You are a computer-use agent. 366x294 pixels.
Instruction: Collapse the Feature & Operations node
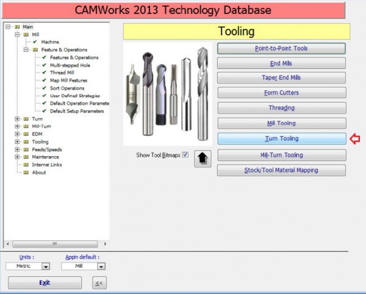[26, 49]
